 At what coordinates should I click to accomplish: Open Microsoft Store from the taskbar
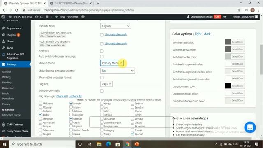(118, 144)
